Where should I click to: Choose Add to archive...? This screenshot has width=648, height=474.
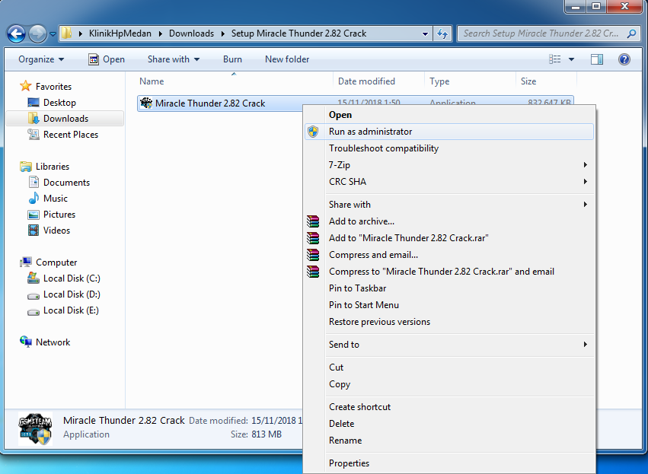click(449, 221)
